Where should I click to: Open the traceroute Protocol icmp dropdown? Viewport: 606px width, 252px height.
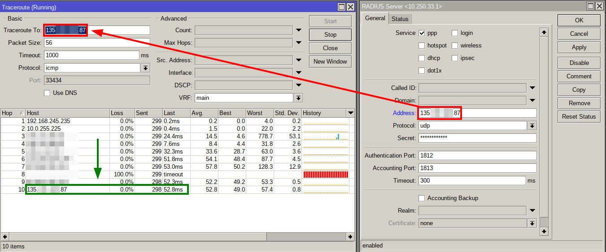point(146,68)
